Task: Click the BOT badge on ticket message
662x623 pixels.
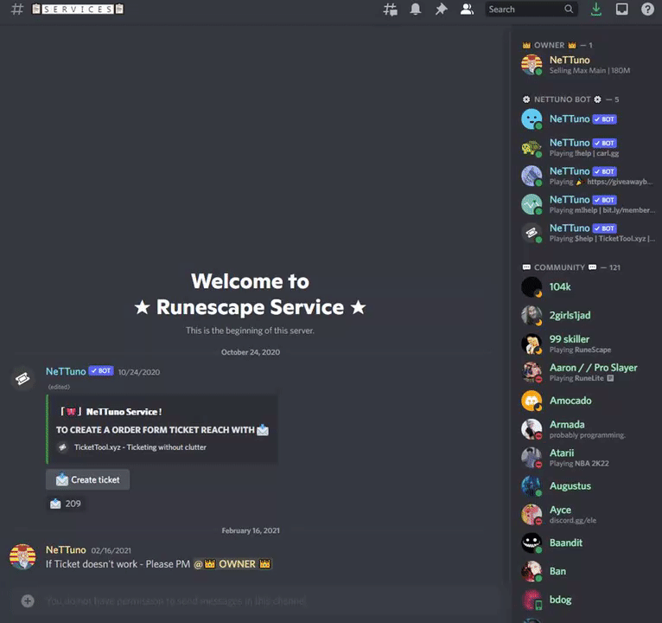Action: click(x=101, y=371)
